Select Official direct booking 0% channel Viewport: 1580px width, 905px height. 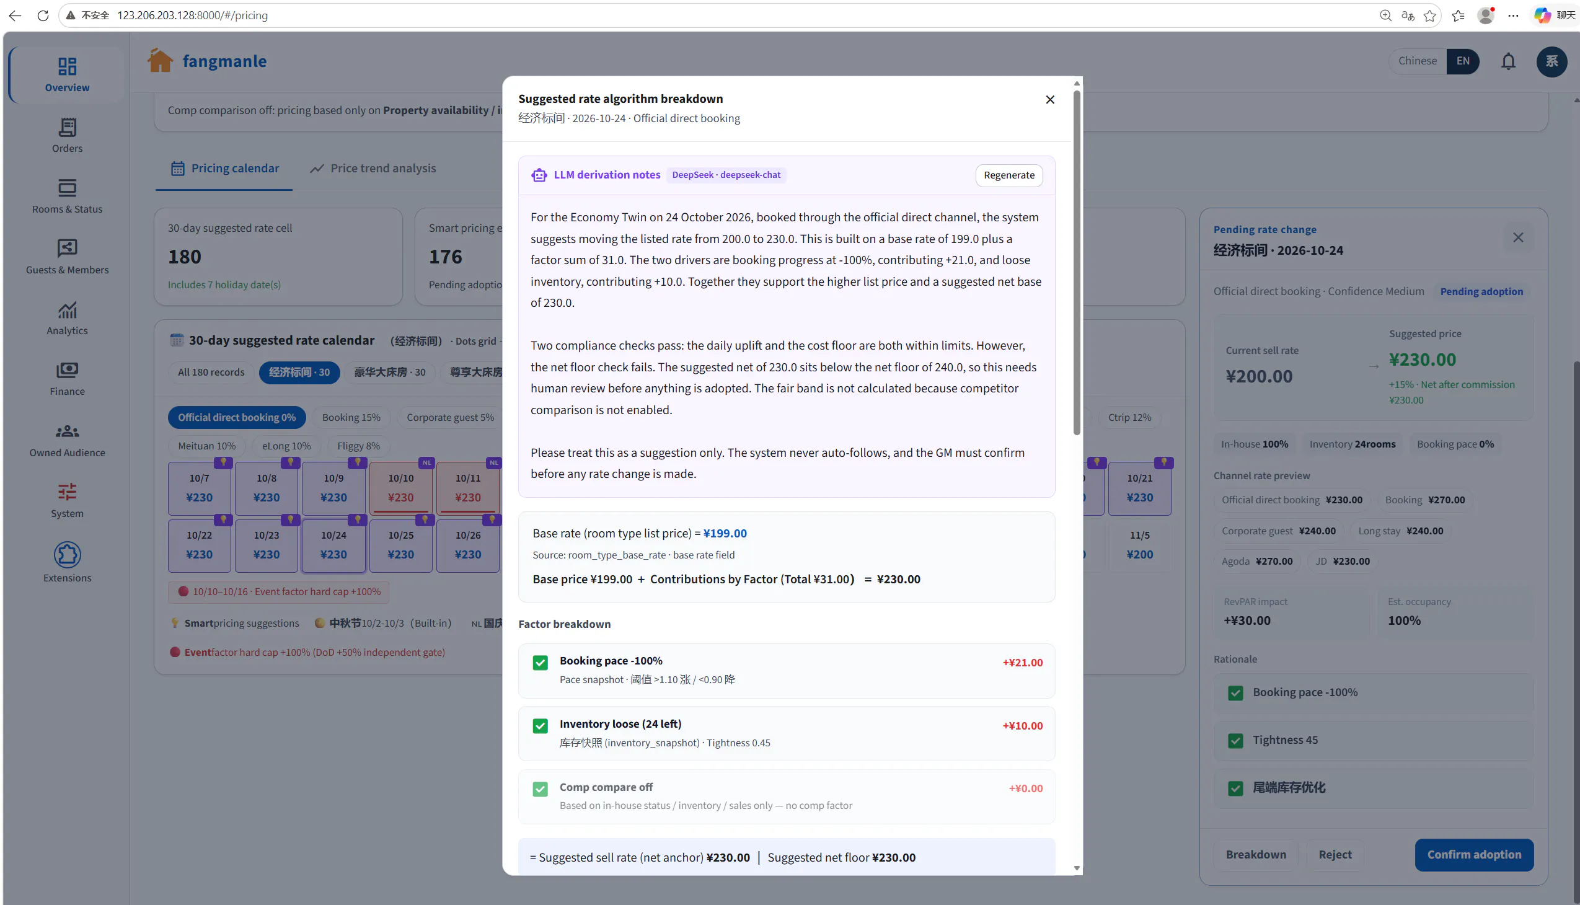[236, 418]
